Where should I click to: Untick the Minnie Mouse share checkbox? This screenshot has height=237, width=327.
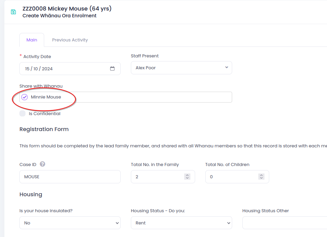coord(24,97)
